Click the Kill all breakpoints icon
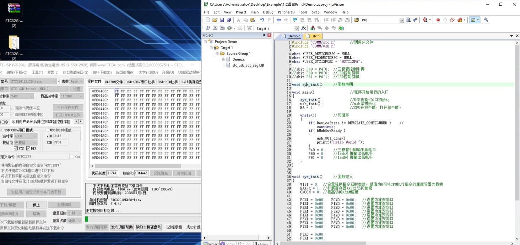 [460, 20]
